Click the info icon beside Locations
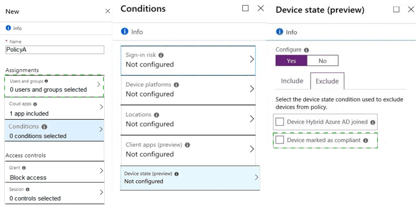Image resolution: width=417 pixels, height=206 pixels. pos(156,115)
